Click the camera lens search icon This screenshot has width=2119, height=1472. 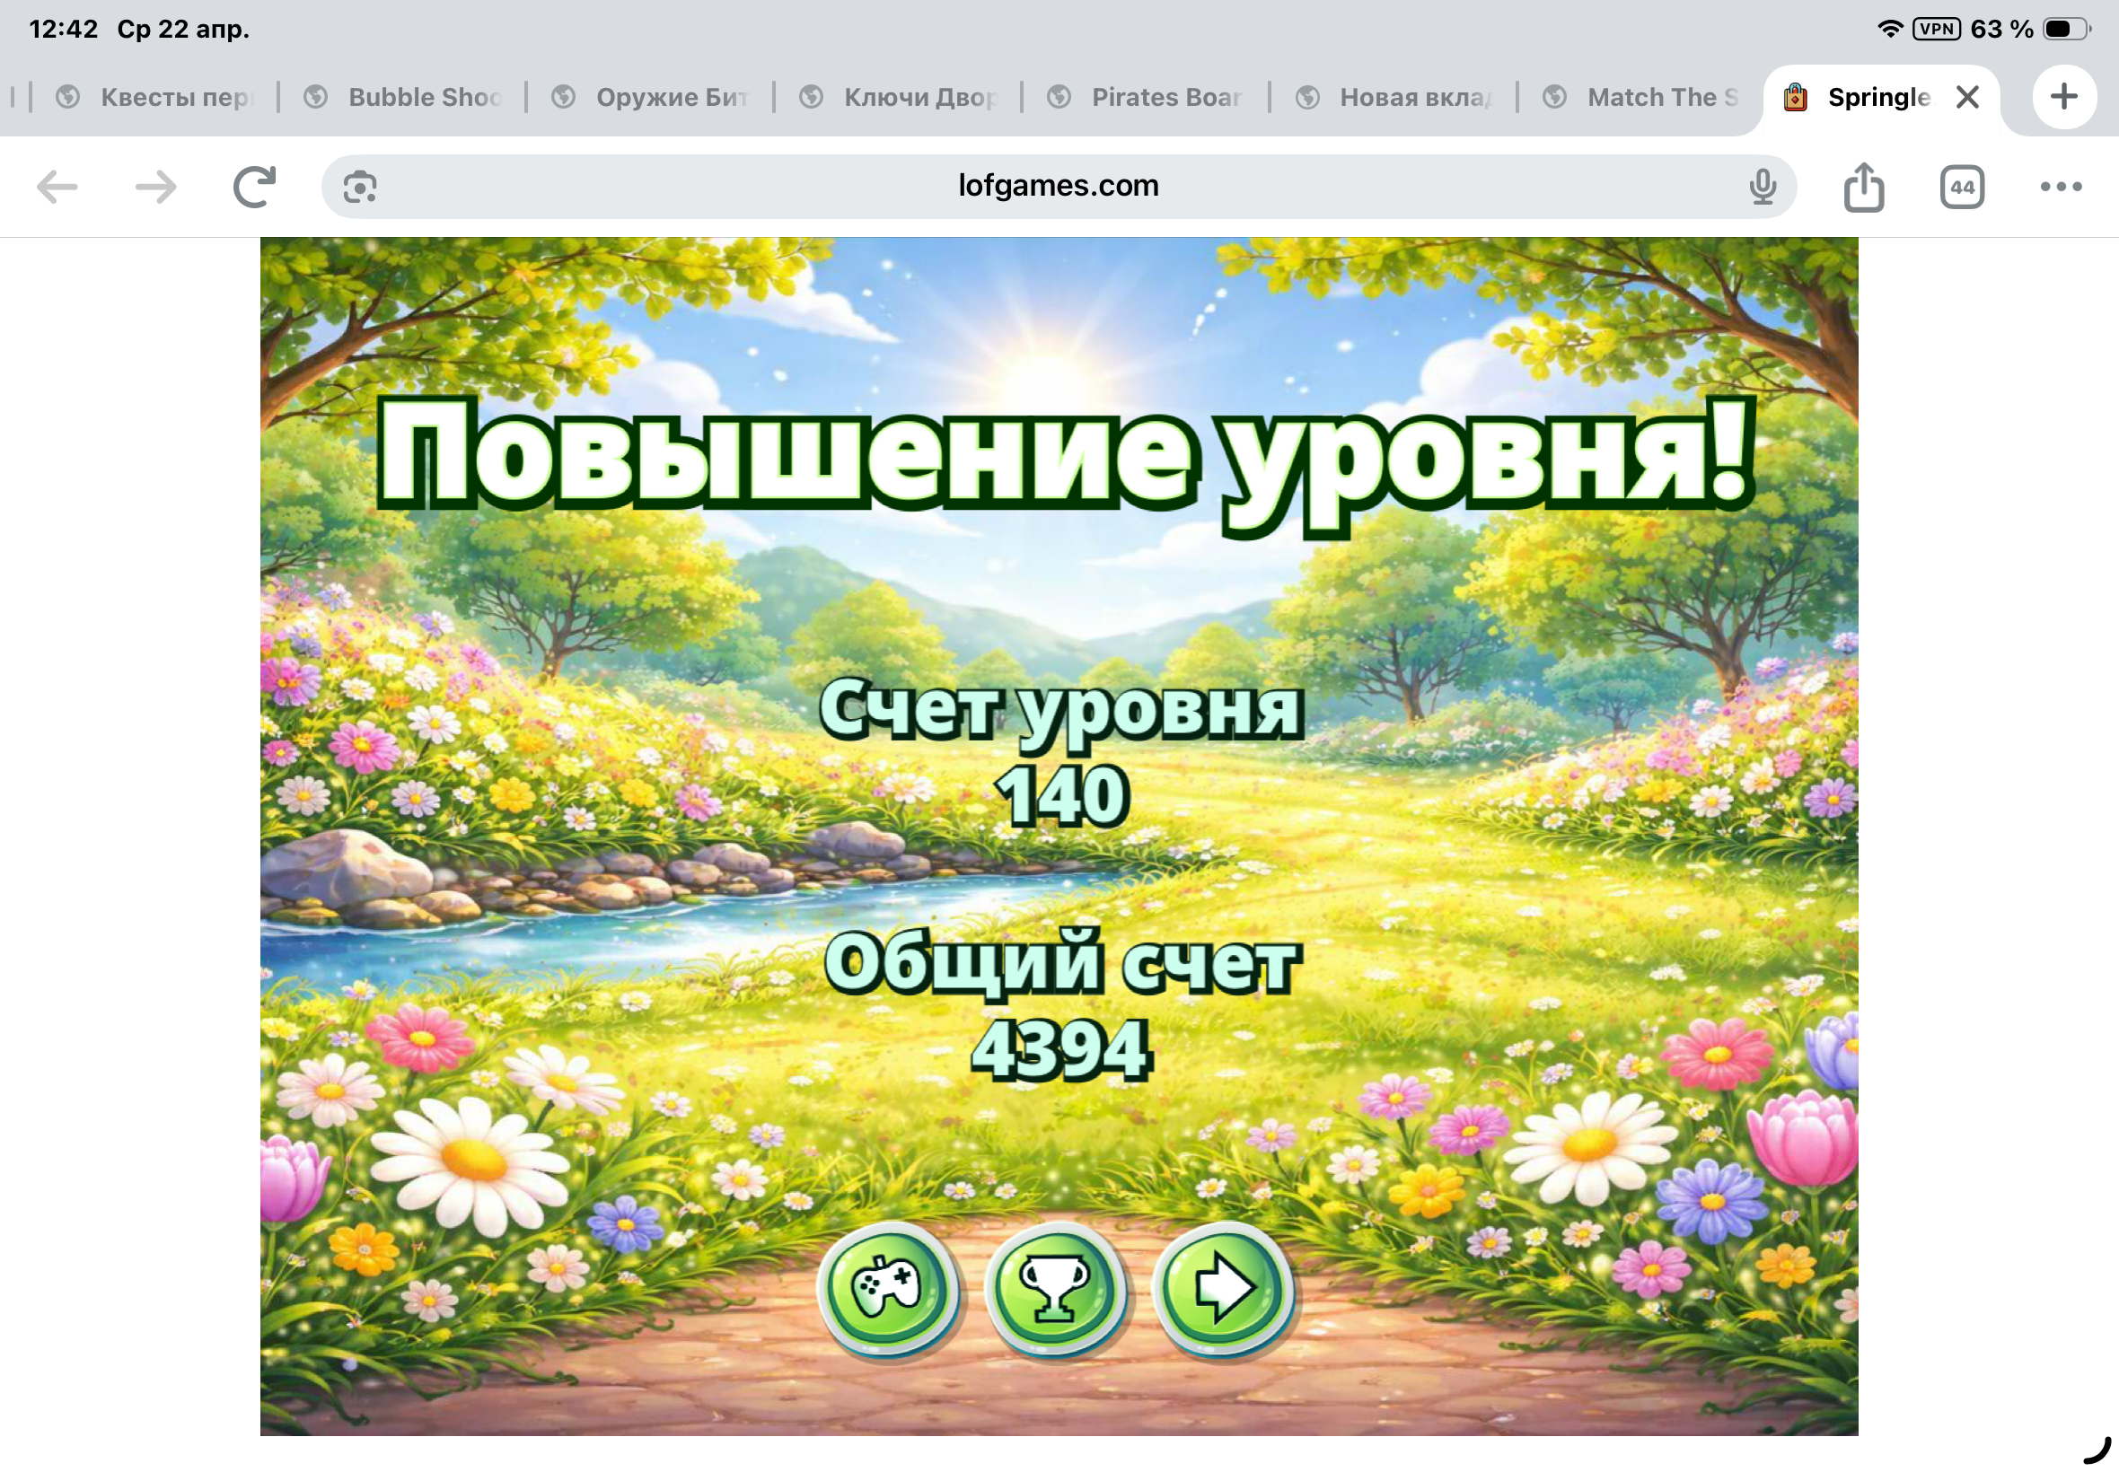(x=360, y=188)
